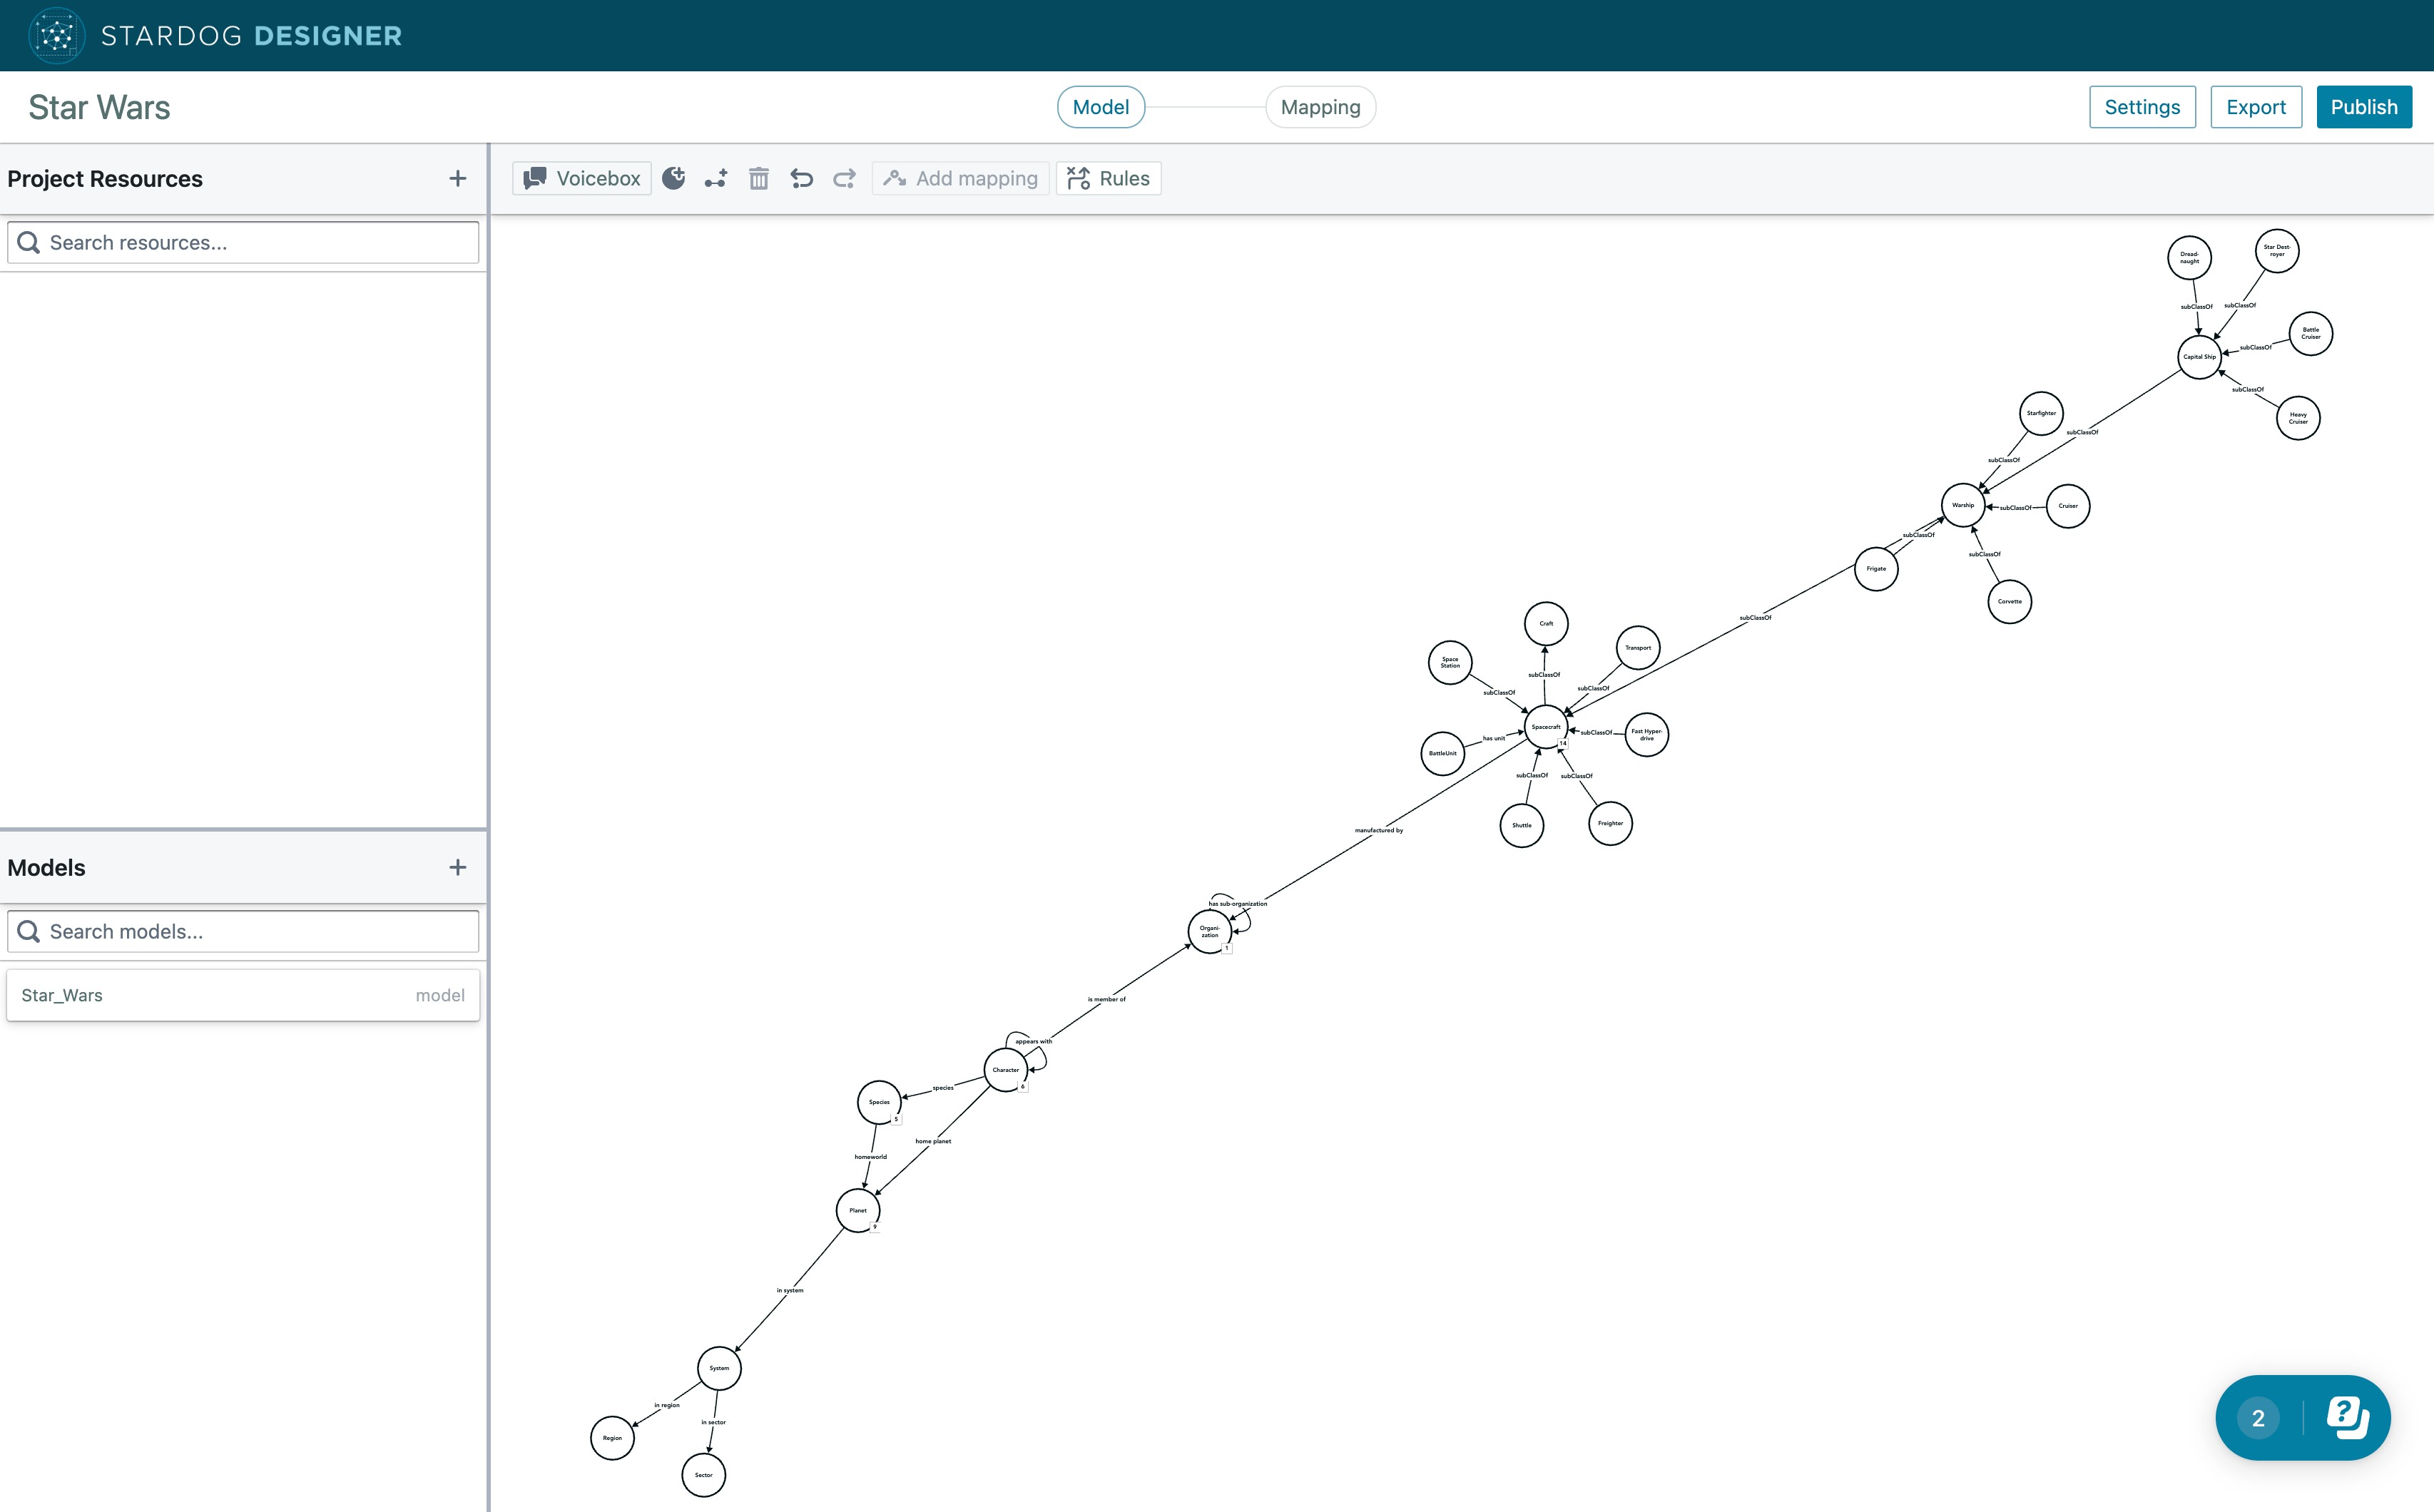The height and width of the screenshot is (1512, 2434).
Task: Focus the Search resources field
Action: [x=243, y=243]
